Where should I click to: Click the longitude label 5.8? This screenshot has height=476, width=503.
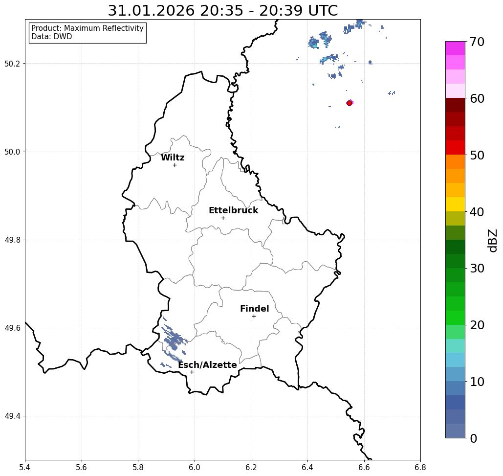pyautogui.click(x=138, y=467)
